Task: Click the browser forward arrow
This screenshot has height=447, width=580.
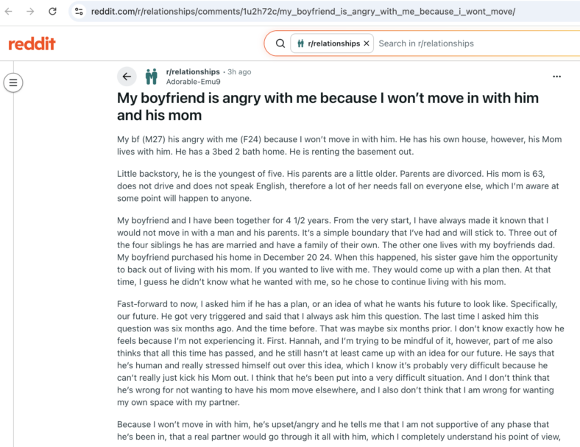Action: pyautogui.click(x=30, y=12)
